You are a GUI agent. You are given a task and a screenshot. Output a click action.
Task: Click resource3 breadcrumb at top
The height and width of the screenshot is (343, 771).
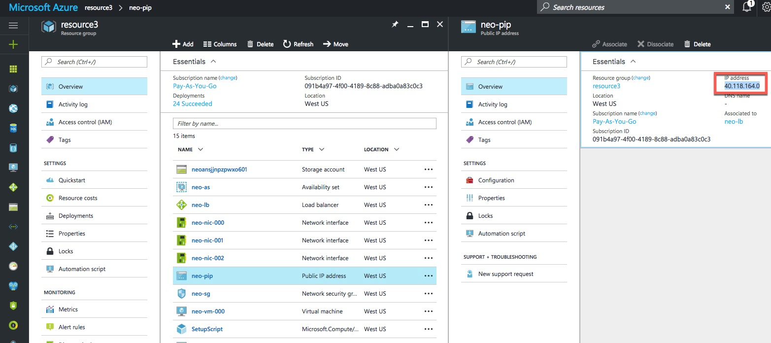(98, 7)
